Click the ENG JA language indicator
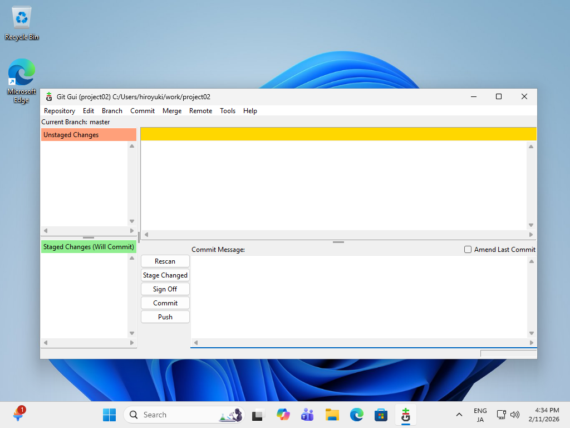 coord(480,415)
